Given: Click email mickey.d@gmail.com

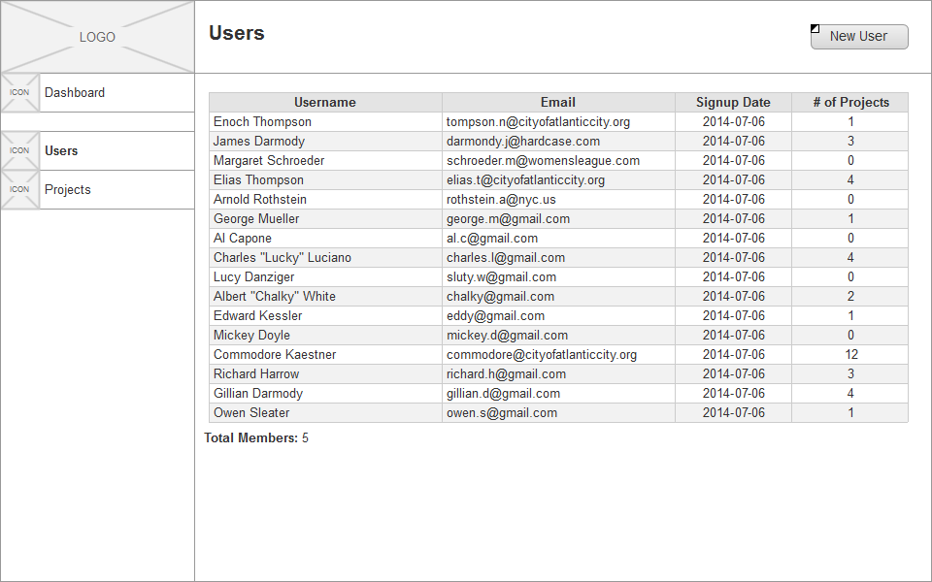Looking at the screenshot, I should [x=507, y=335].
